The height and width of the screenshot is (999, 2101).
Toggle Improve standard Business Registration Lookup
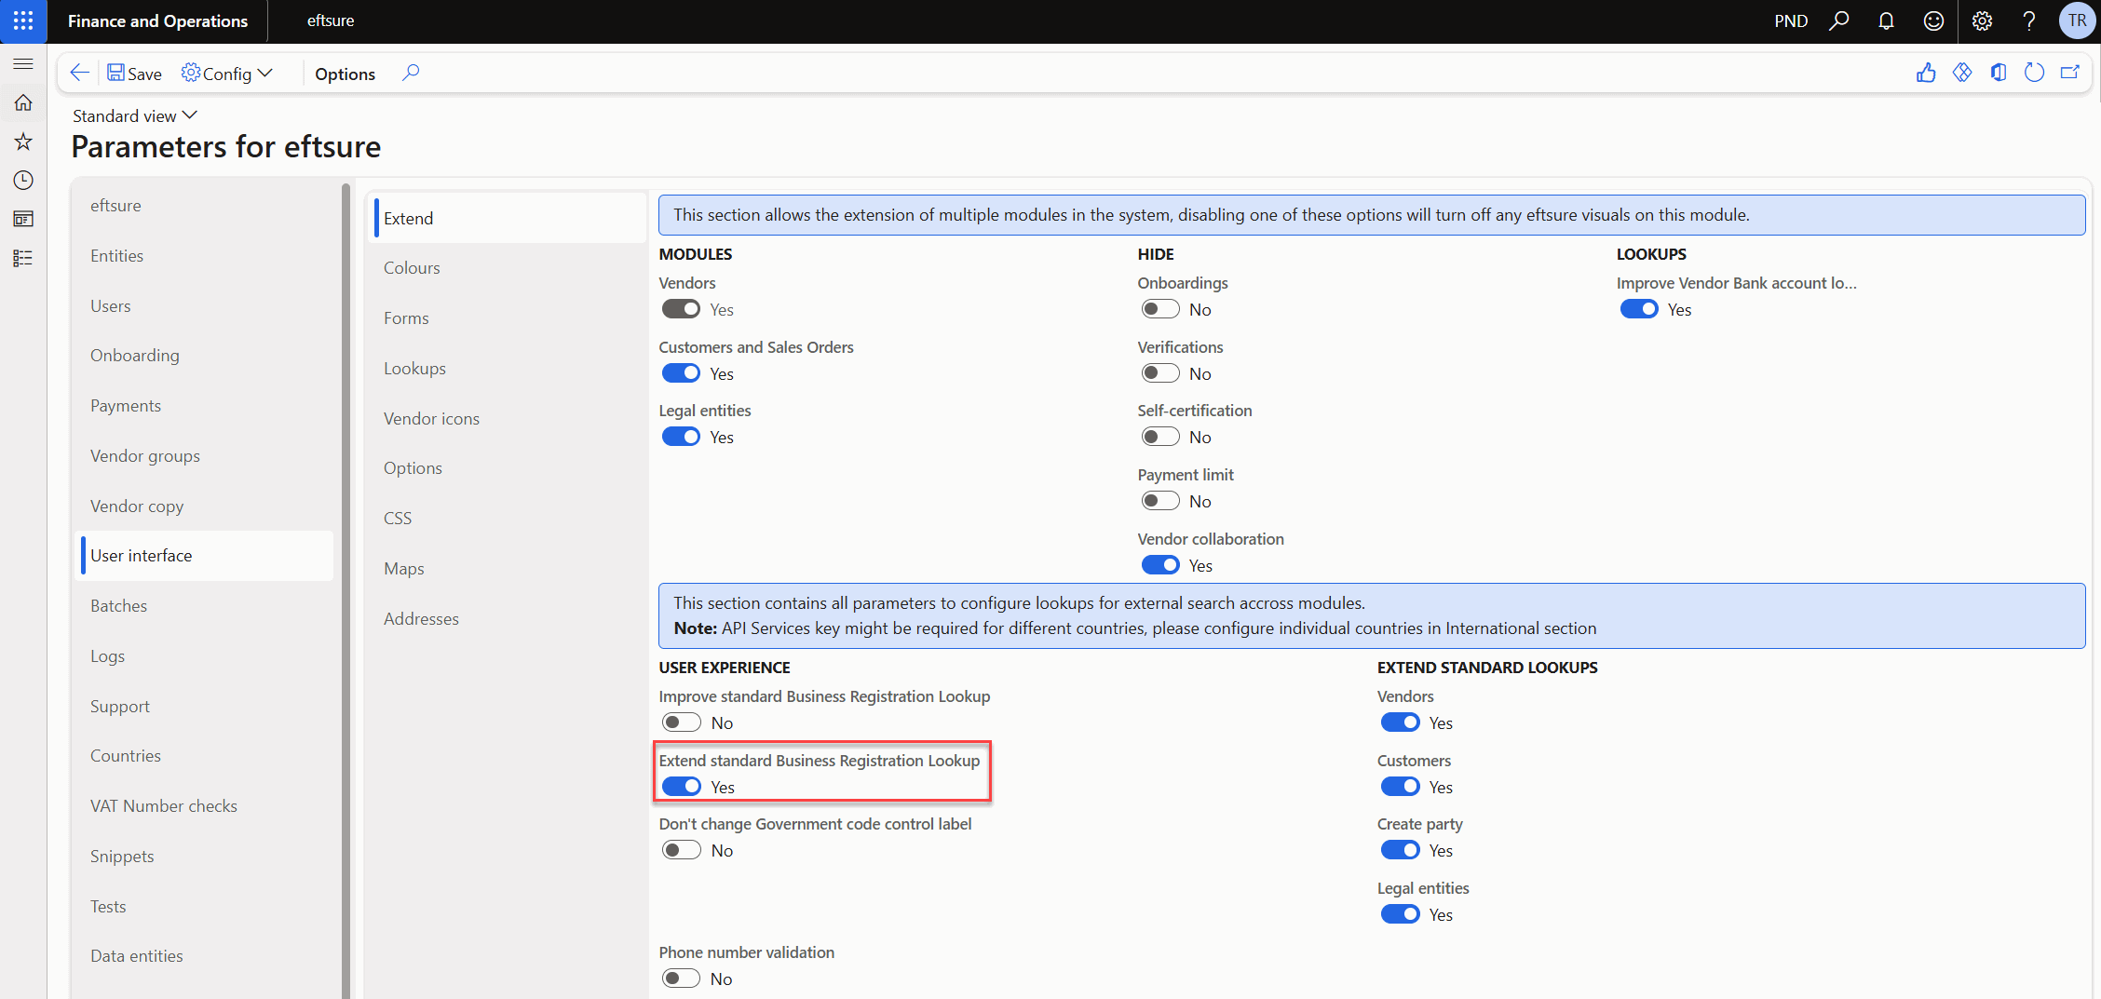[x=681, y=722]
